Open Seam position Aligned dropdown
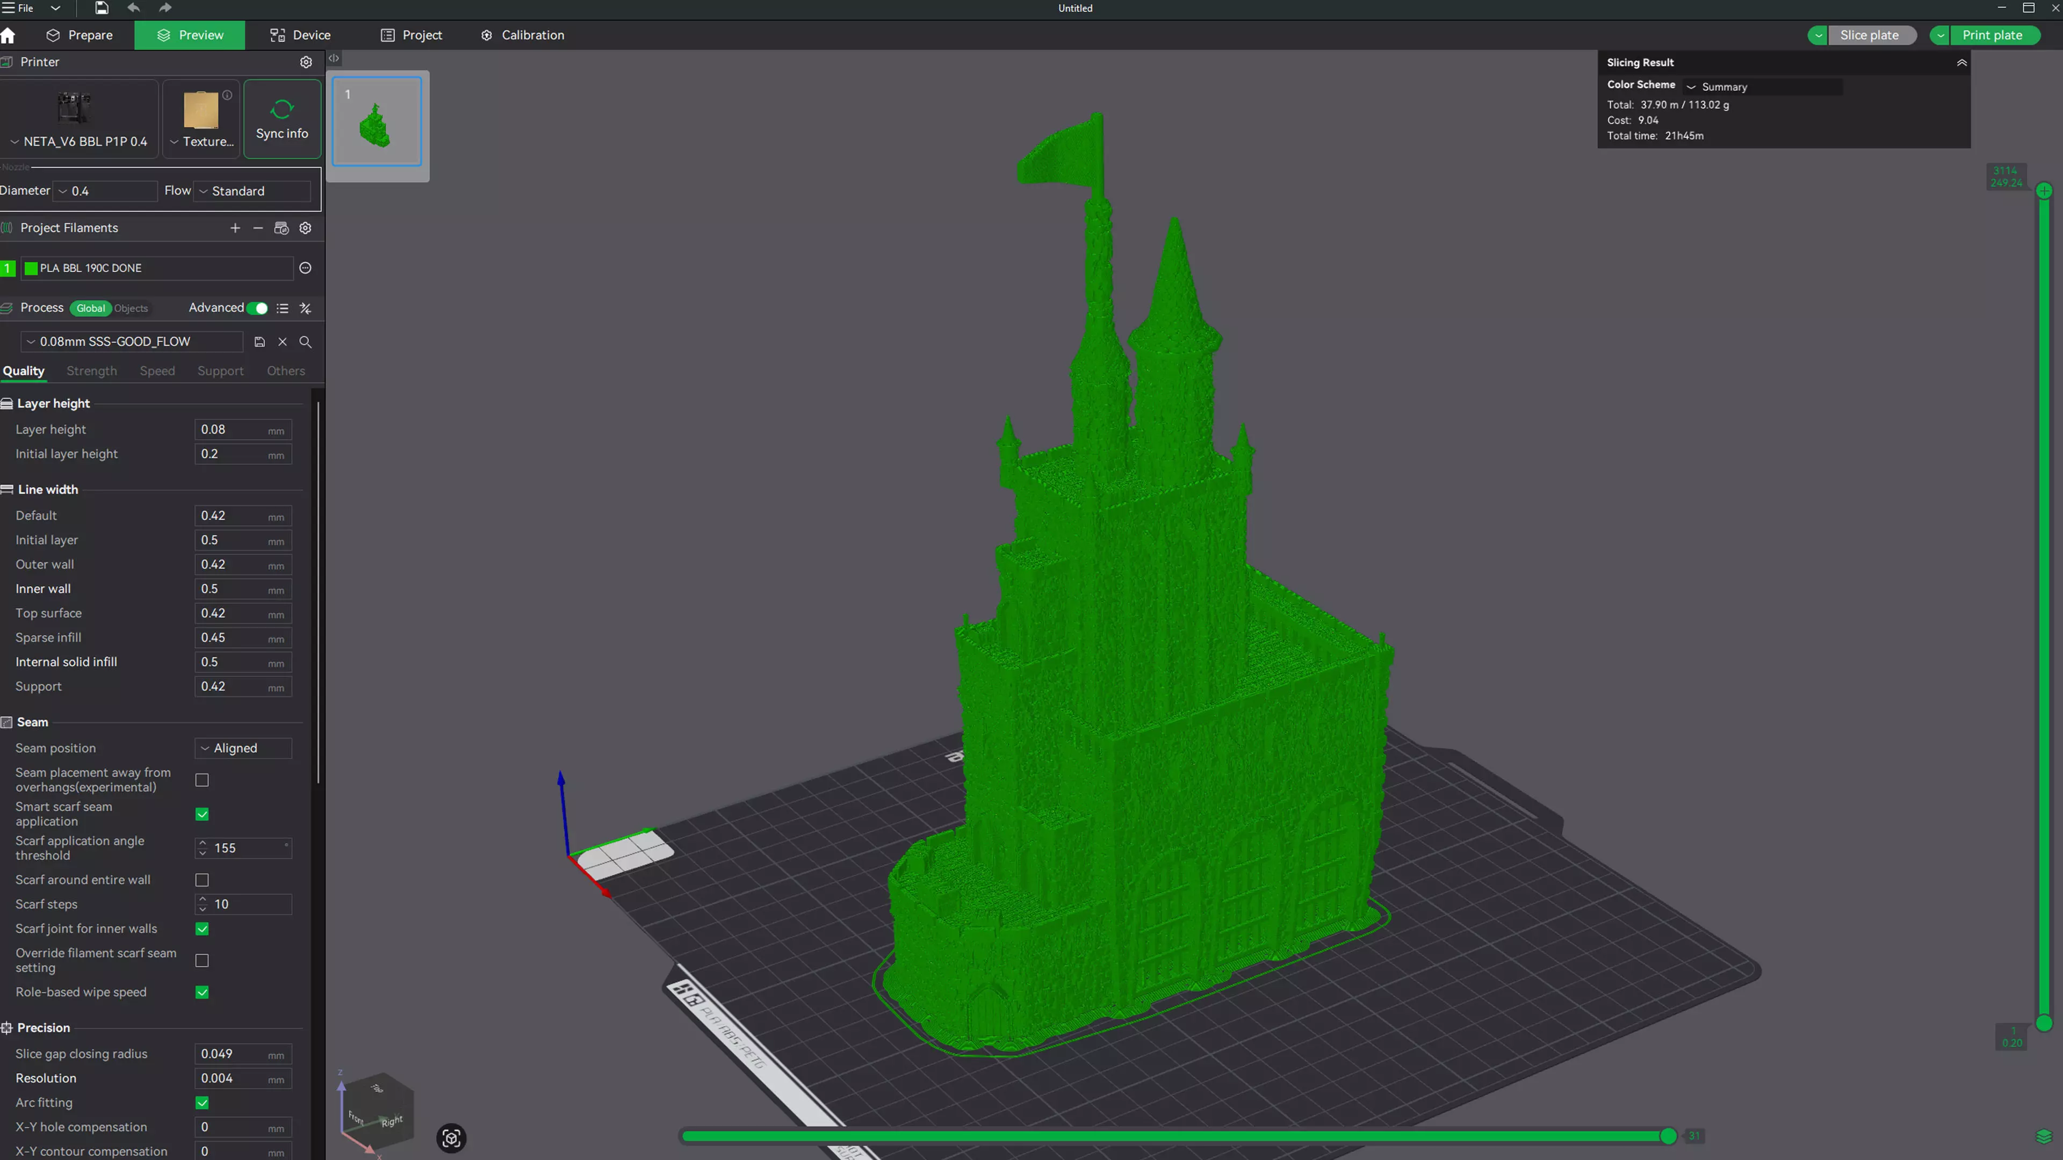This screenshot has width=2063, height=1160. point(243,748)
